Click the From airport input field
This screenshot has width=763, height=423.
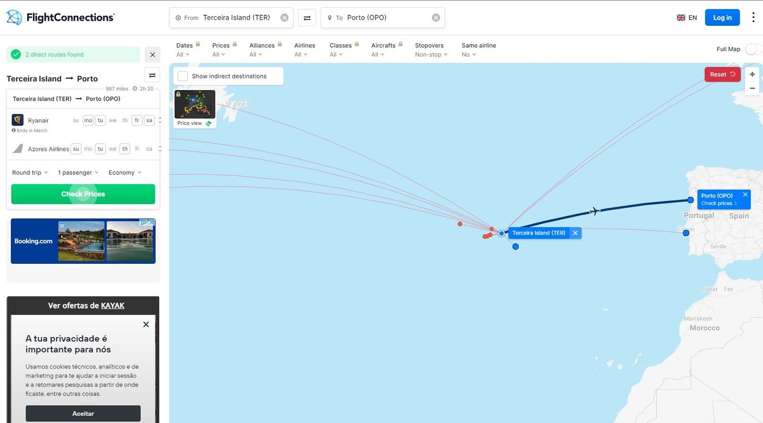tap(231, 18)
